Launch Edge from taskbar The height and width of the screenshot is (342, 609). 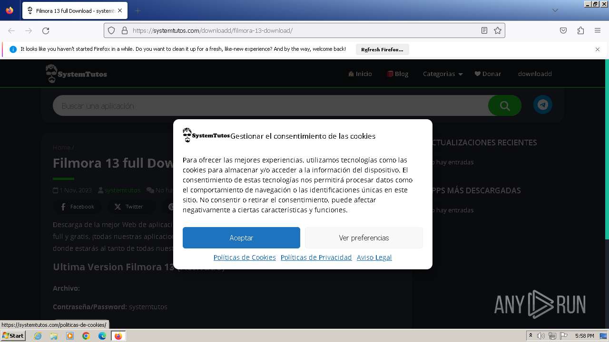102,336
